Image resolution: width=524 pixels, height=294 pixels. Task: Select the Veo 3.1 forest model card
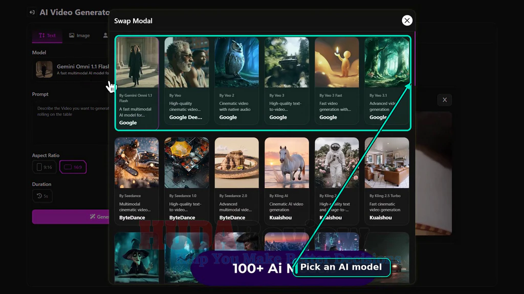[x=387, y=80]
